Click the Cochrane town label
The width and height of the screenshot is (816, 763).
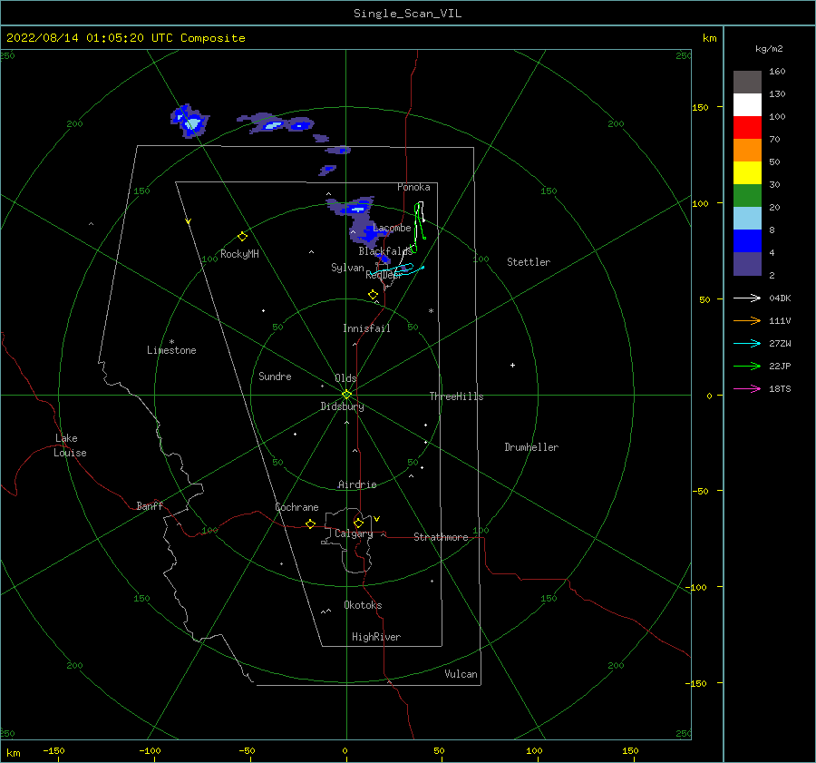[x=296, y=507]
